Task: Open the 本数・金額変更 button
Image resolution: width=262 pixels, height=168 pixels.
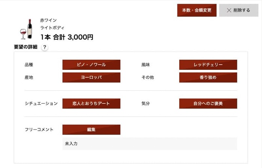Action: tap(197, 10)
